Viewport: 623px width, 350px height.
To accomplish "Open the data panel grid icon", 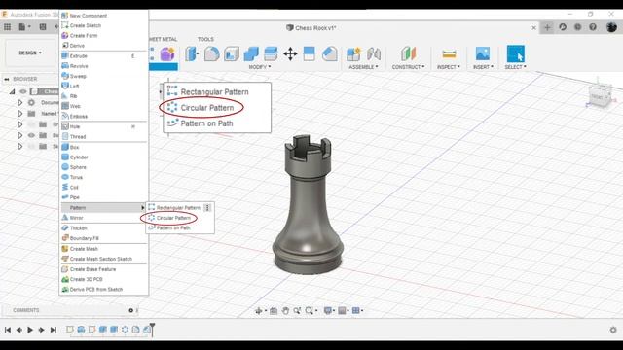I will click(x=7, y=27).
